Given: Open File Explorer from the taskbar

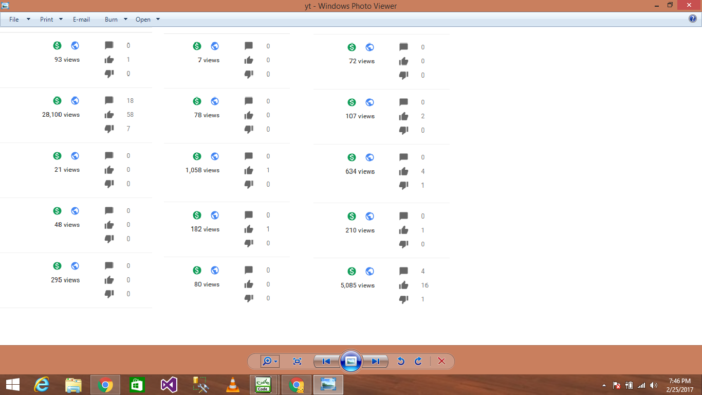Looking at the screenshot, I should coord(73,384).
